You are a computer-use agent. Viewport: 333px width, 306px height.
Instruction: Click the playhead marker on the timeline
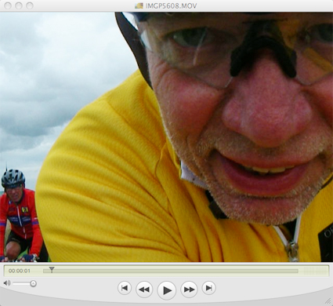(x=52, y=269)
